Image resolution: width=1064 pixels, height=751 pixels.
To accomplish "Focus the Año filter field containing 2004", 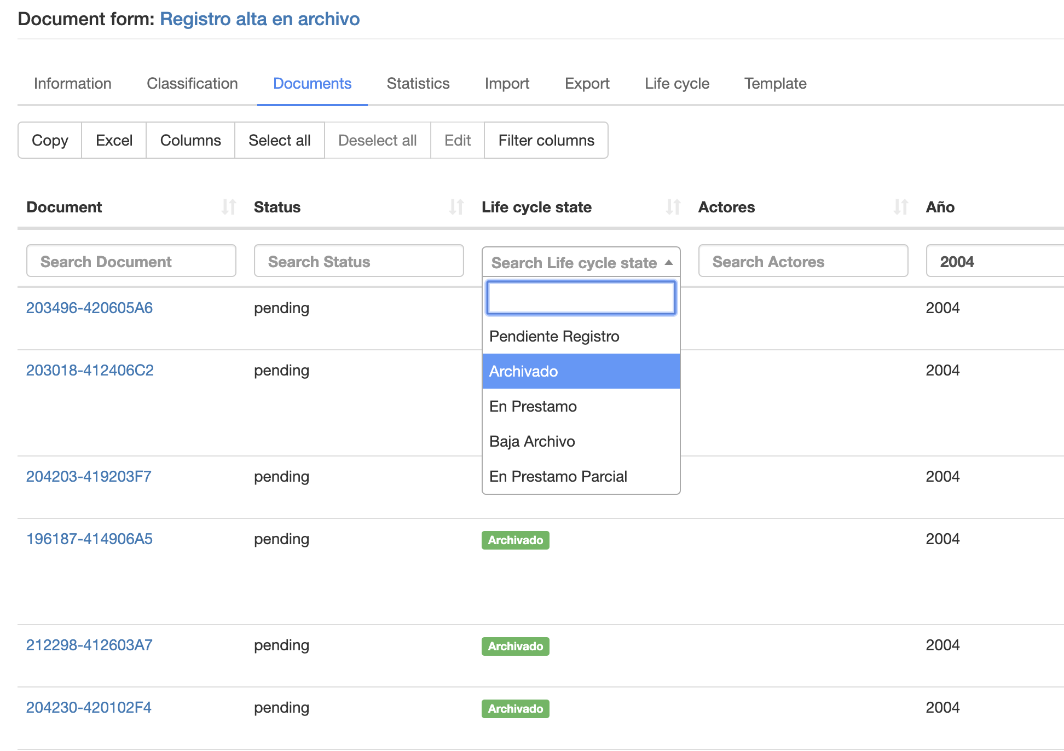I will pyautogui.click(x=995, y=261).
